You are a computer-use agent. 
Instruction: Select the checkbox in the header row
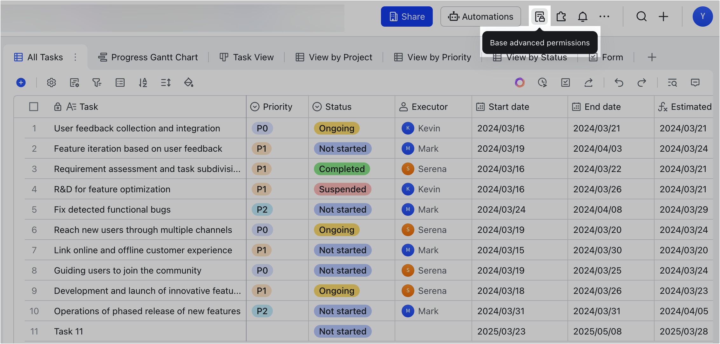(x=34, y=107)
